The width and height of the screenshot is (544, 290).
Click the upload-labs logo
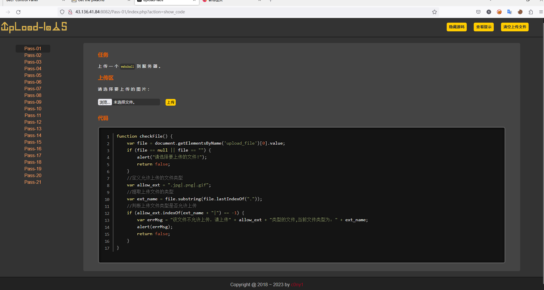tap(34, 27)
